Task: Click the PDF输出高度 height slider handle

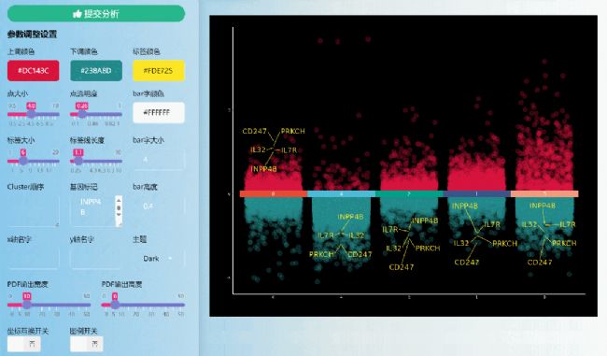Action: (x=115, y=305)
